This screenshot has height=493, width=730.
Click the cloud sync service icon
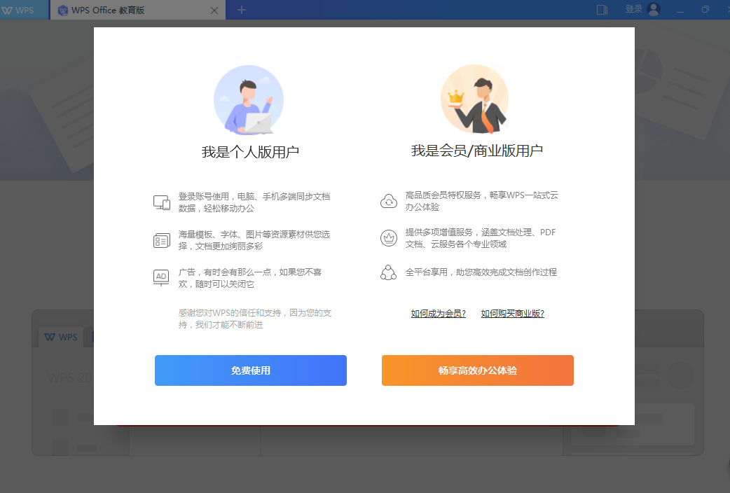tap(389, 201)
